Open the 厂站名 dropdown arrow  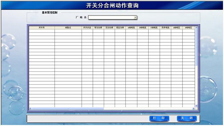tap(135, 17)
